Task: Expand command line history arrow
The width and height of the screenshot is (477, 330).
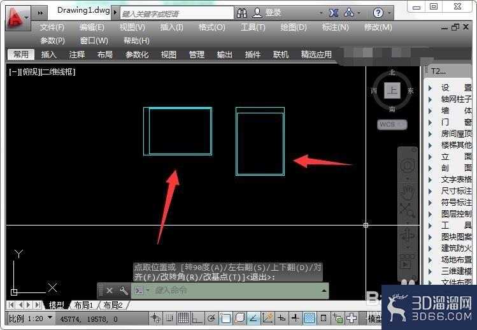Action: pos(324,291)
